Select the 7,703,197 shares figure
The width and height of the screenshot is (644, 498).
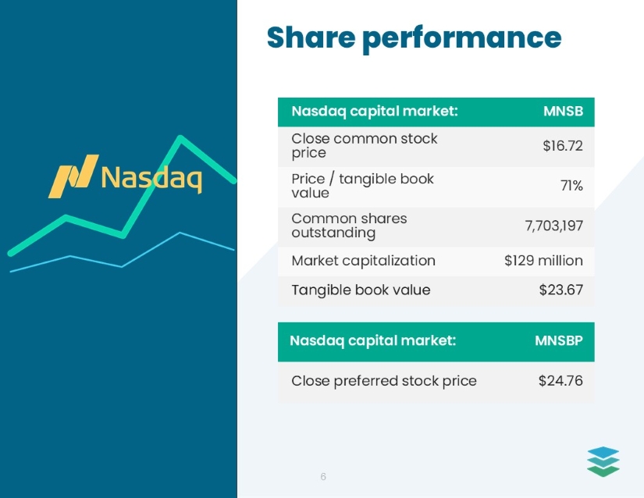(553, 226)
